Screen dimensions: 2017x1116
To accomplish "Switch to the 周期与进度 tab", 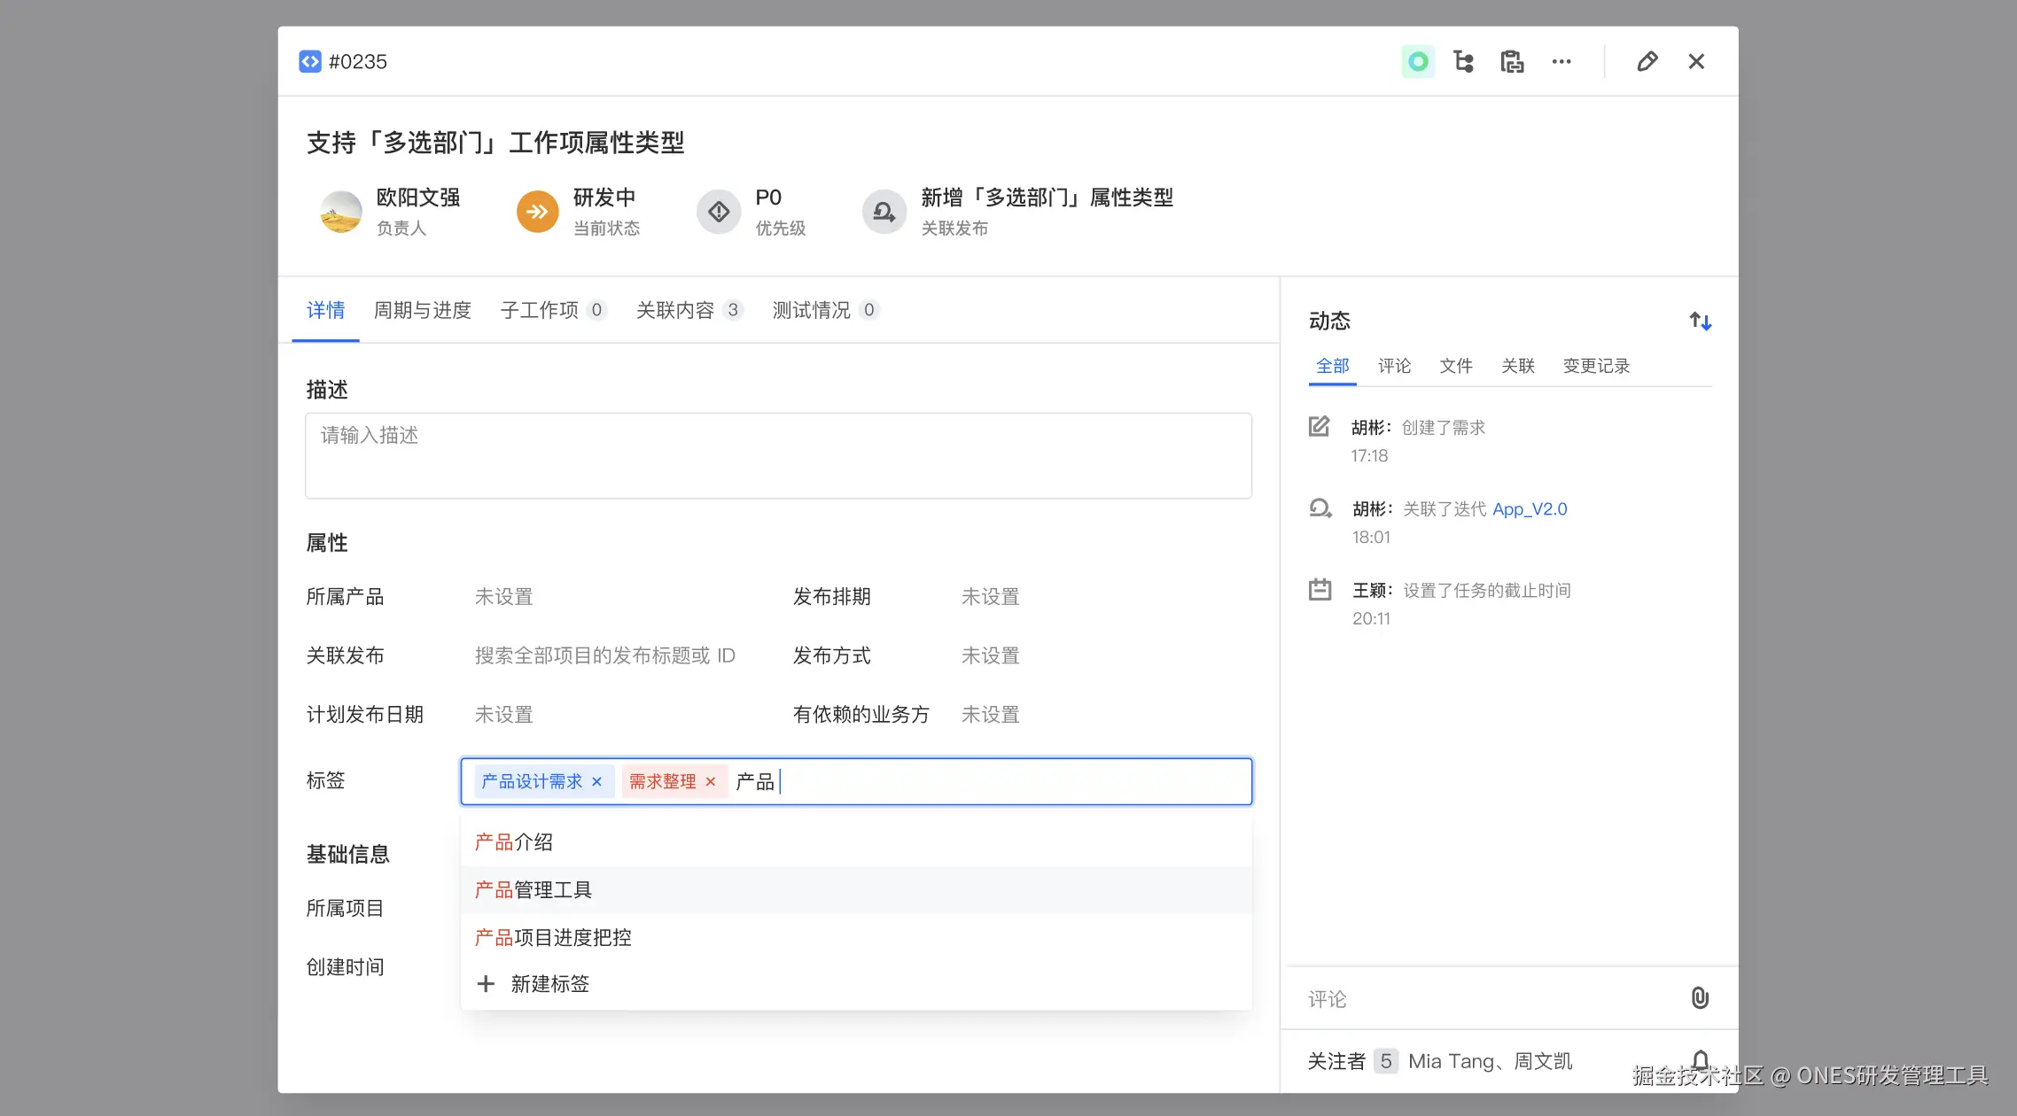I will point(422,310).
